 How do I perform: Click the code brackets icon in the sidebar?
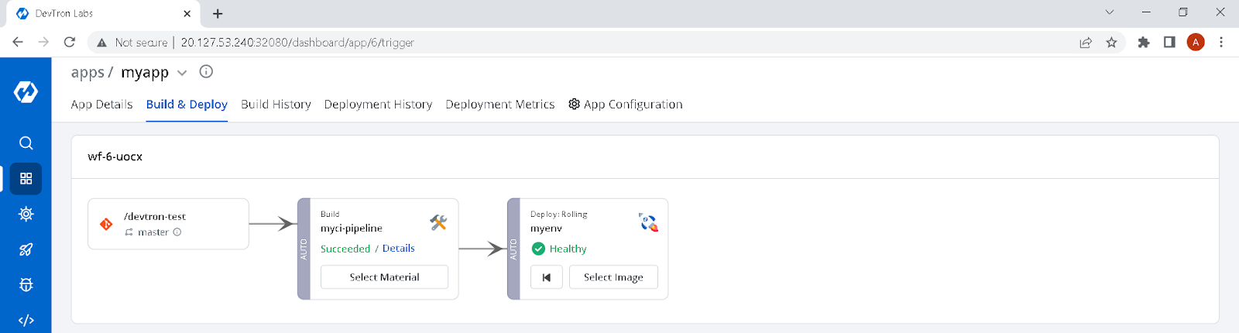tap(26, 320)
